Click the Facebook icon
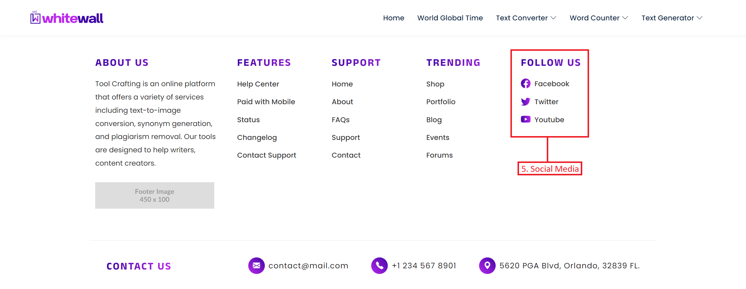The width and height of the screenshot is (746, 289). (x=526, y=84)
